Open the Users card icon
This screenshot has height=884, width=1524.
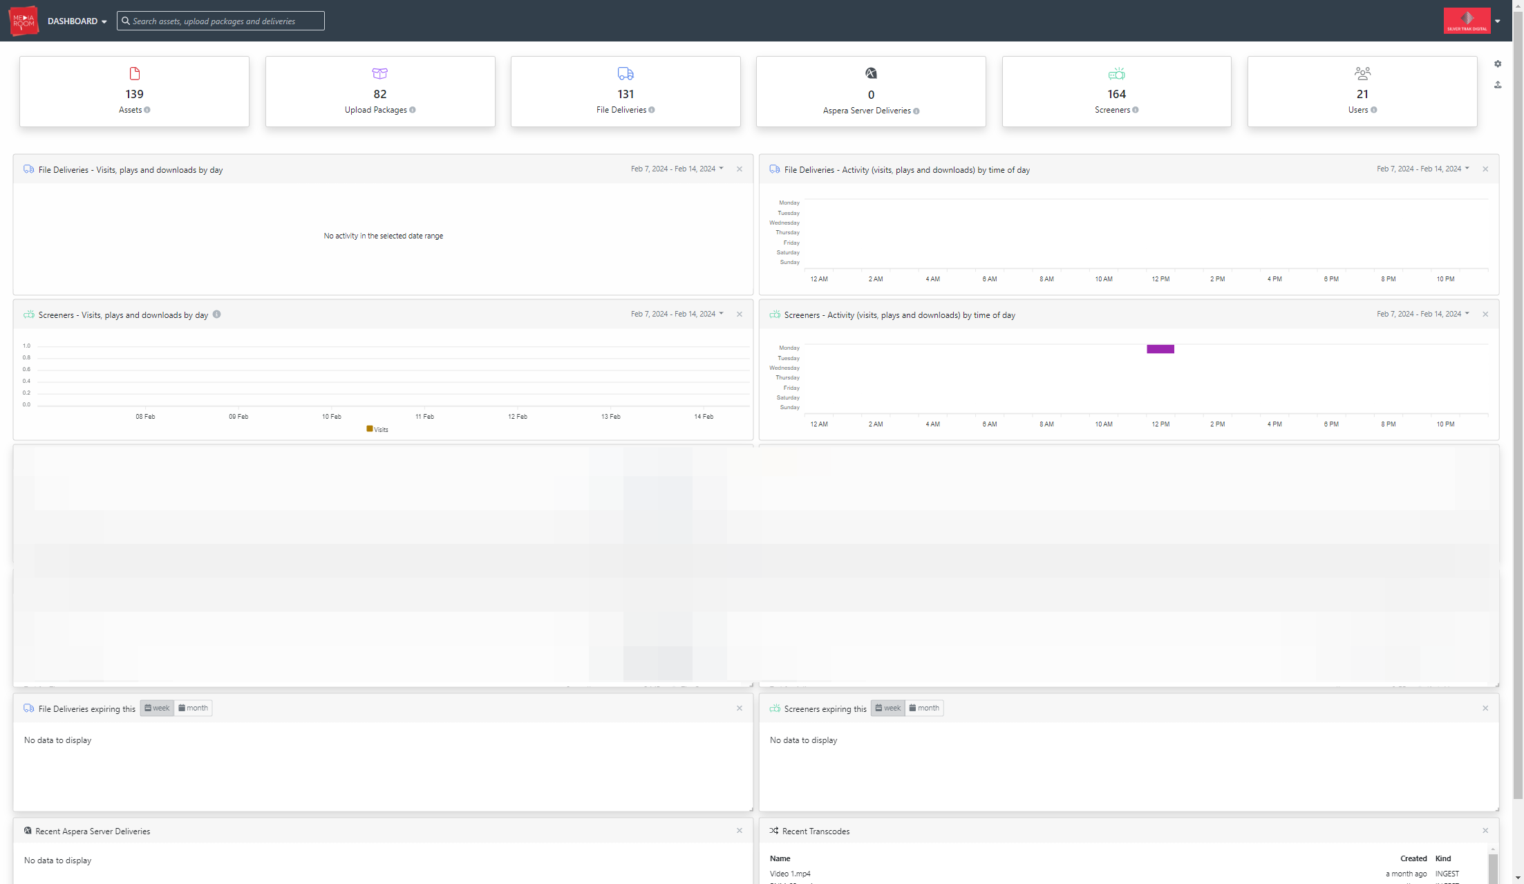pos(1362,73)
